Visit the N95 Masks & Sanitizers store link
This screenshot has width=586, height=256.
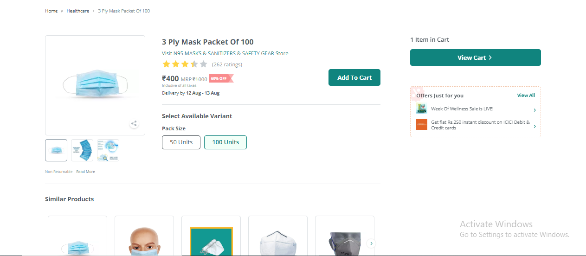coord(225,53)
